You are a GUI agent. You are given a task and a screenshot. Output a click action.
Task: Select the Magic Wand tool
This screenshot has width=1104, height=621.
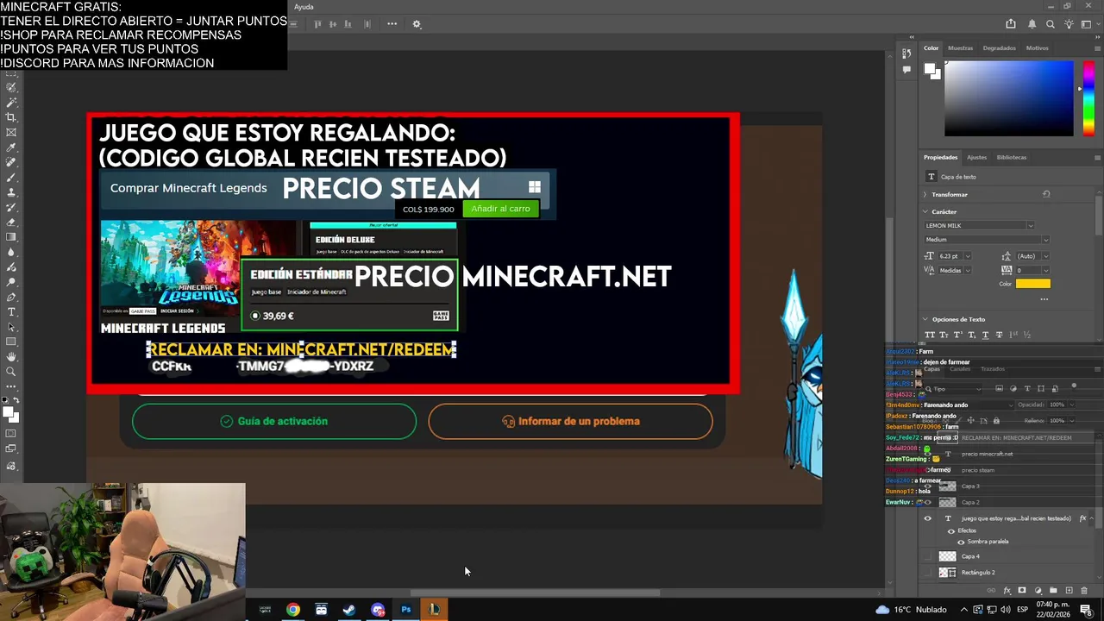(11, 102)
